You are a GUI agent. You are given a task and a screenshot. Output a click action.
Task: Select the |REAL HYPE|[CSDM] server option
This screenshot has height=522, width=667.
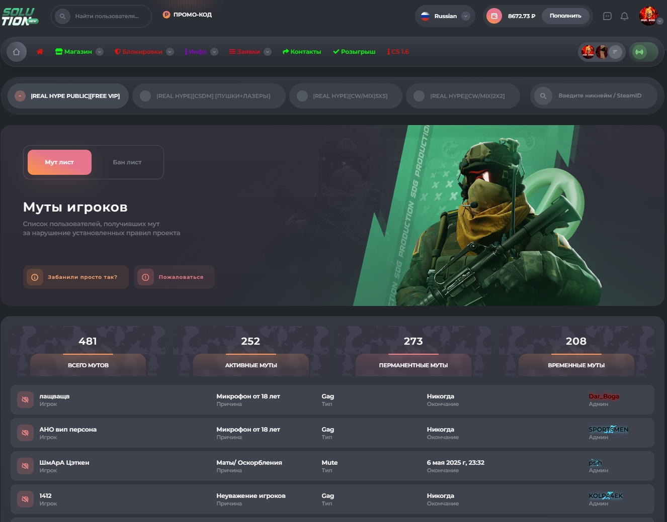click(x=209, y=95)
